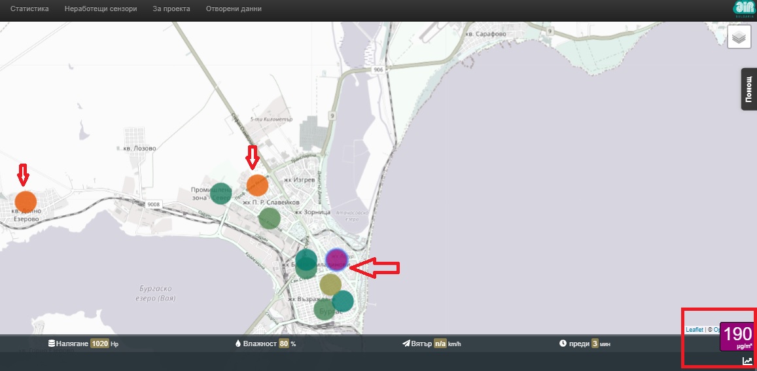Select the purple sensor marker on the map
Image resolution: width=757 pixels, height=371 pixels.
click(x=336, y=260)
